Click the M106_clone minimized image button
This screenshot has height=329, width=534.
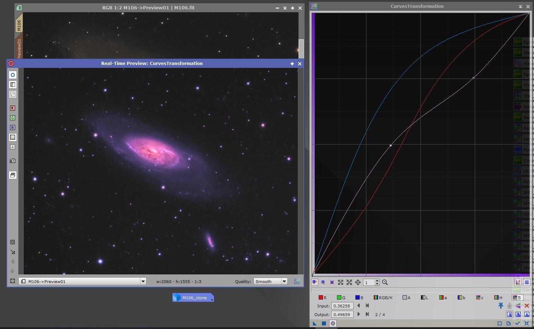point(193,298)
